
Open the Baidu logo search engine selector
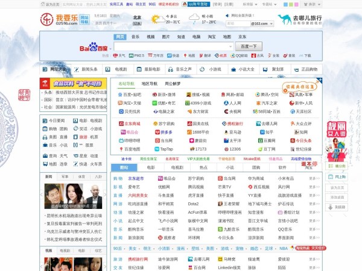pos(95,47)
